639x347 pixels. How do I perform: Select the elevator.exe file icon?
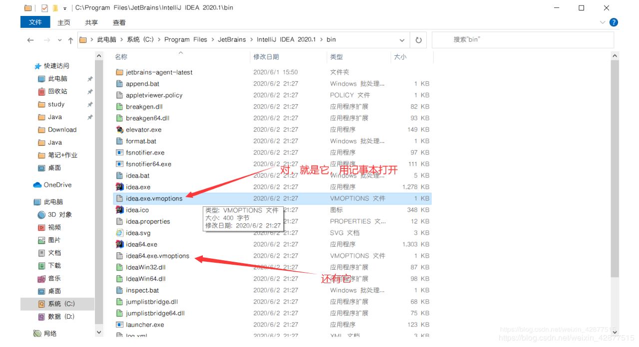coord(119,130)
